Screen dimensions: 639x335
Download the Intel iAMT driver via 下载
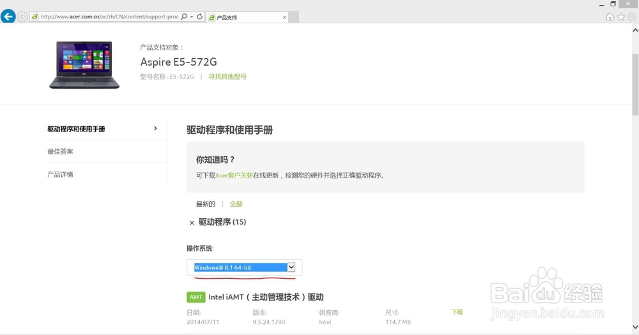click(x=458, y=312)
